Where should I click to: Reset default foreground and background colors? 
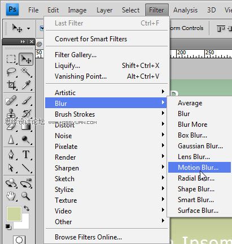(8, 226)
